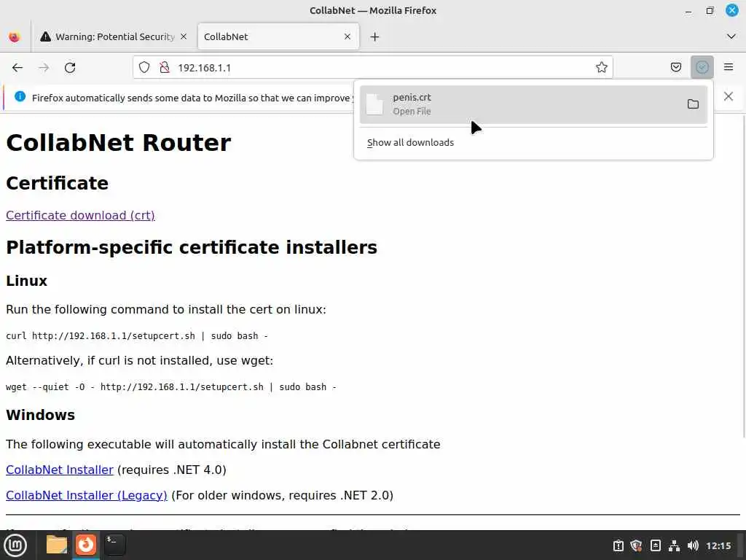
Task: Click the CollabNet Installer link
Action: 60,470
